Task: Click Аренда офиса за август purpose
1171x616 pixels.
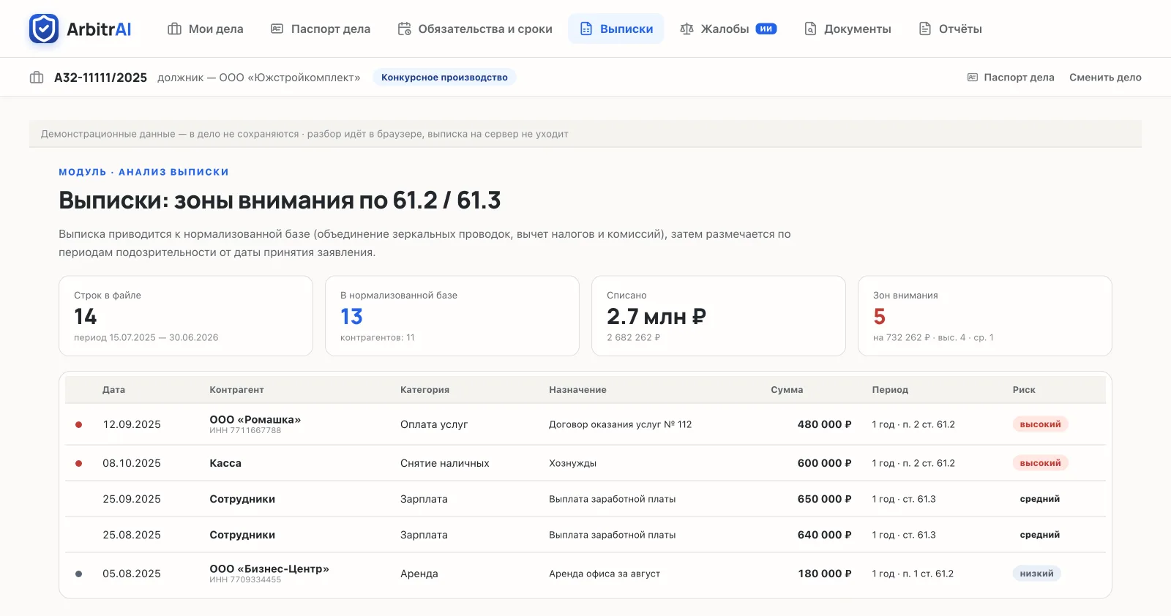Action: 605,574
